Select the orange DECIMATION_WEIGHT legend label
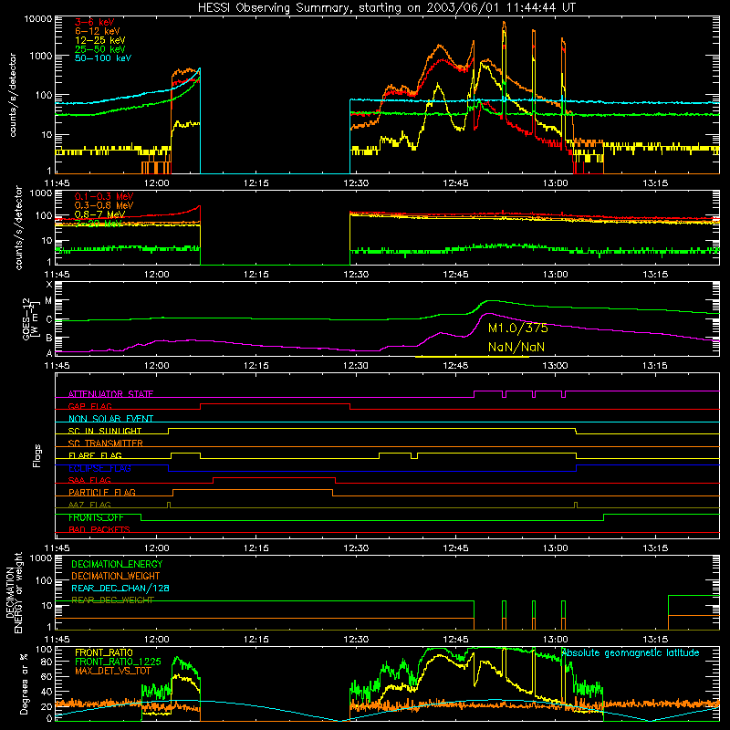This screenshot has height=730, width=730. [x=116, y=577]
